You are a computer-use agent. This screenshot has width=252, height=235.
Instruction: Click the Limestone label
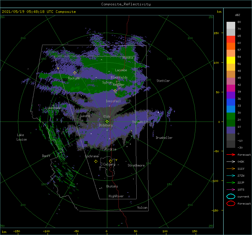(x=53, y=108)
